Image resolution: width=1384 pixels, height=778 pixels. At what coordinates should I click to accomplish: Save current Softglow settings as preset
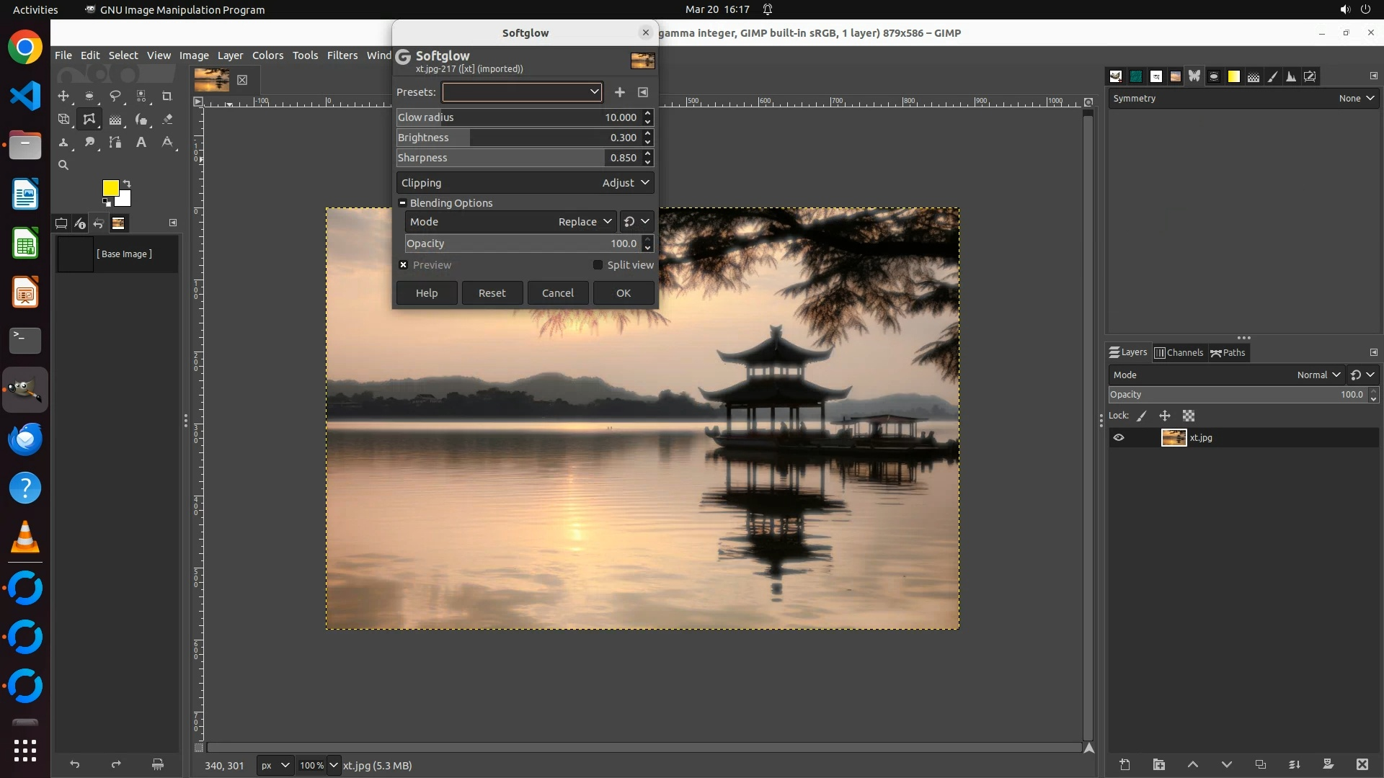pyautogui.click(x=619, y=92)
